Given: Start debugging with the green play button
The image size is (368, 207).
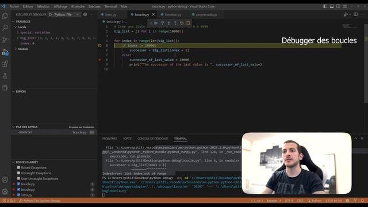Looking at the screenshot, I should pos(51,14).
